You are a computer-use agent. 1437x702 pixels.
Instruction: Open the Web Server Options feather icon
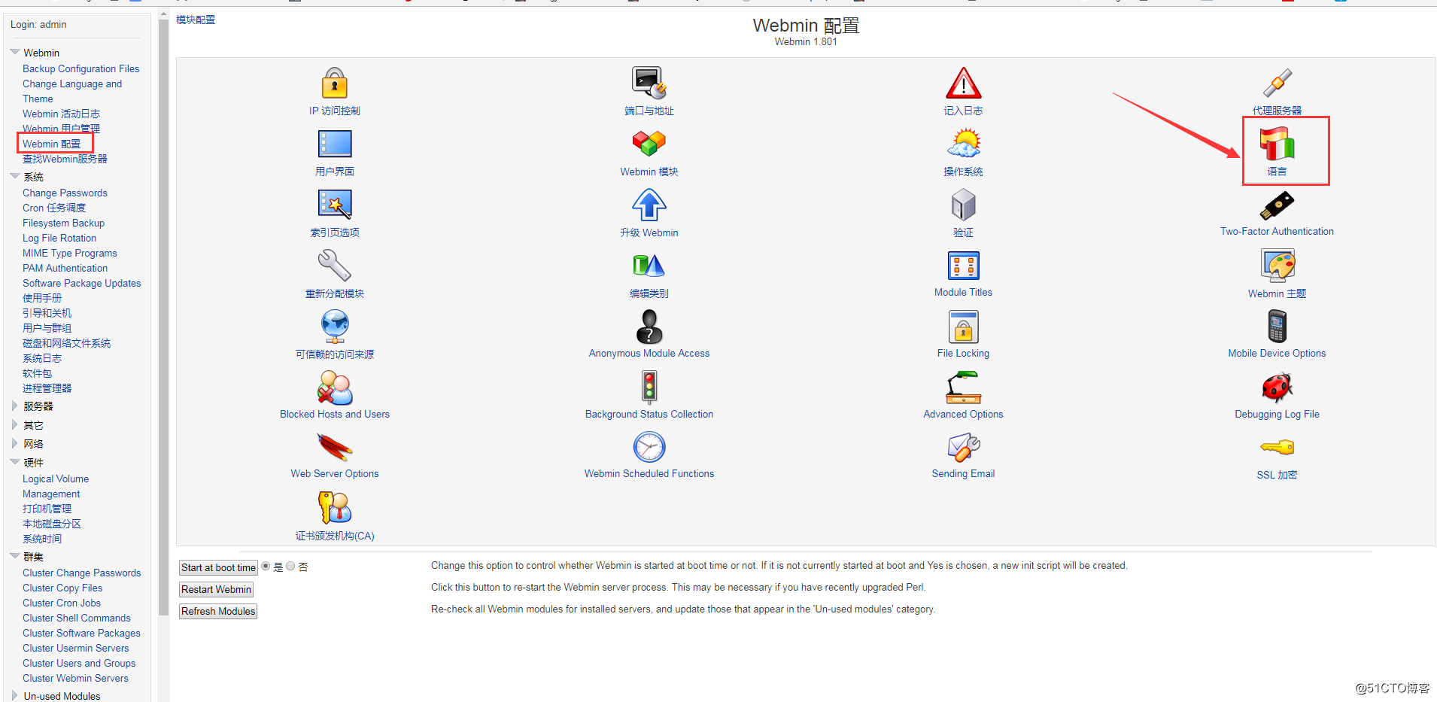(335, 448)
